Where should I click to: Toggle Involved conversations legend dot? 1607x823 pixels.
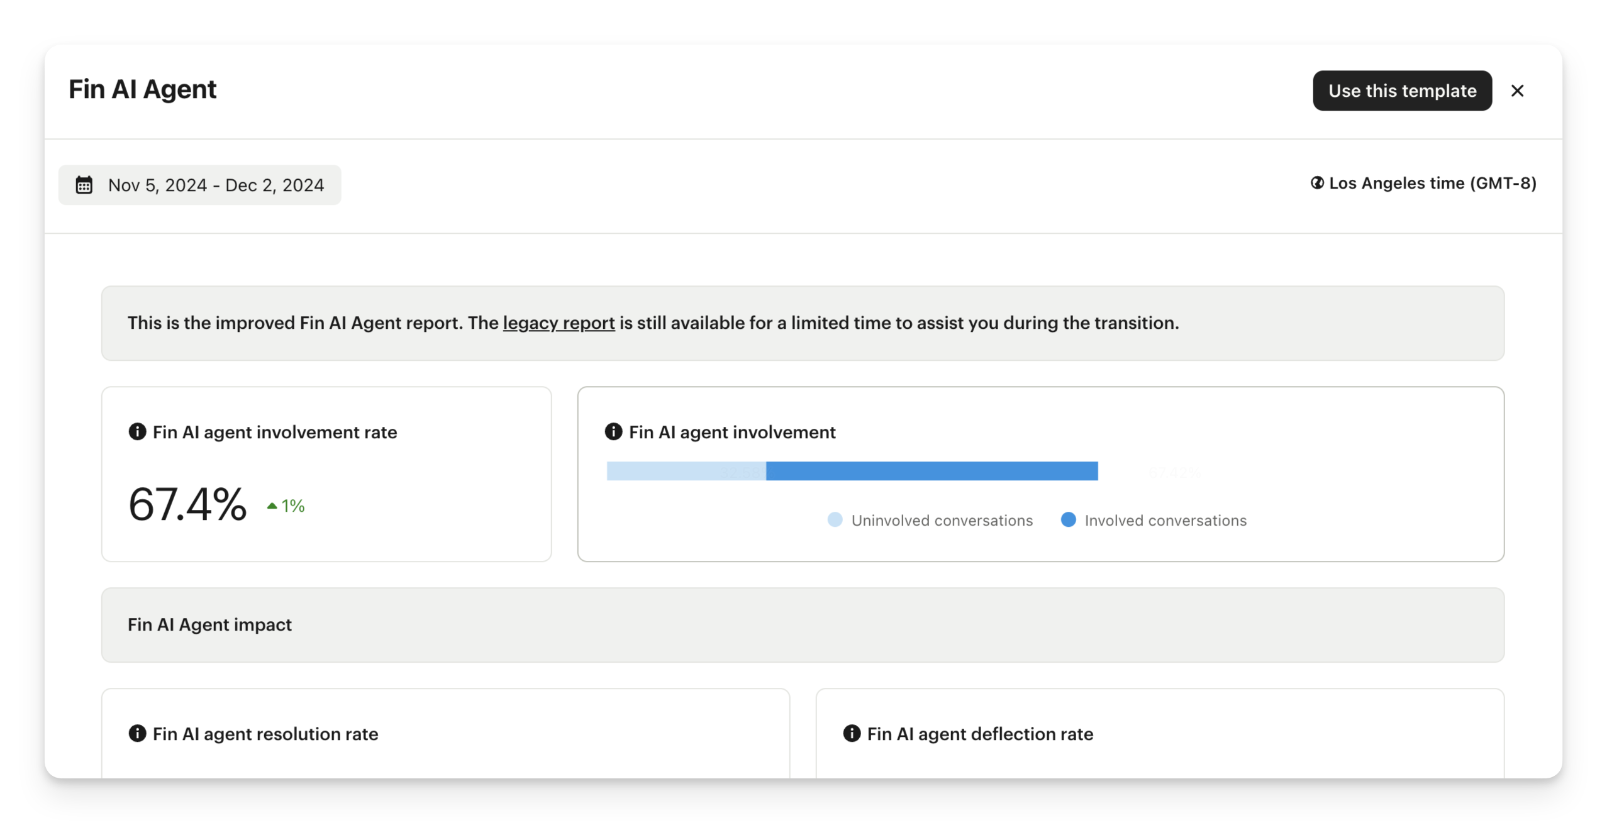pyautogui.click(x=1068, y=520)
